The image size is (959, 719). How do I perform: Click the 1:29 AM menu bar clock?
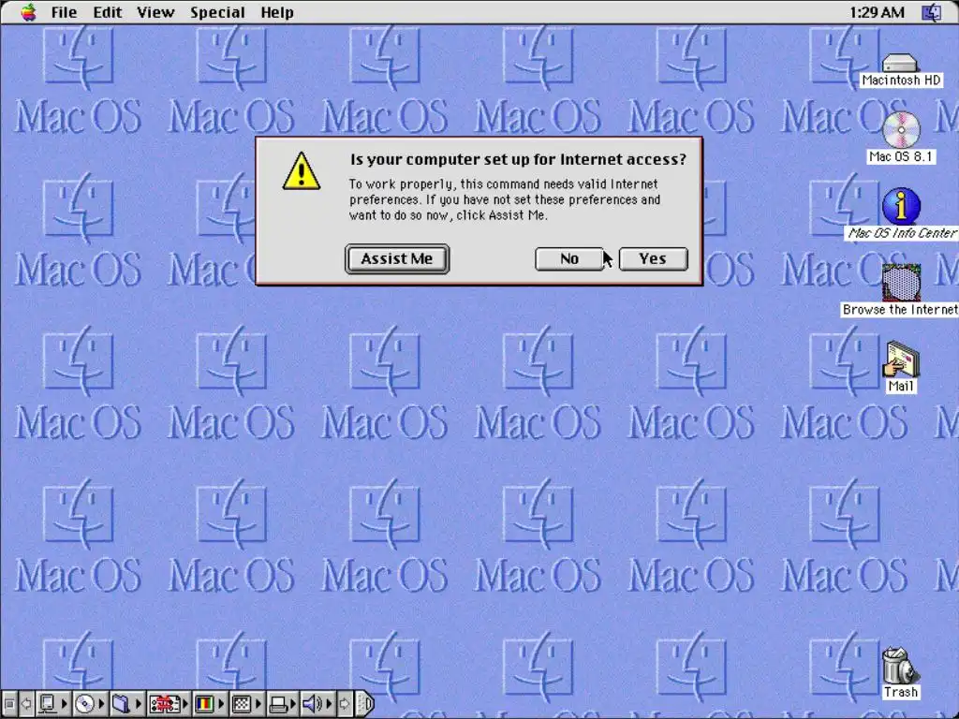click(x=877, y=12)
